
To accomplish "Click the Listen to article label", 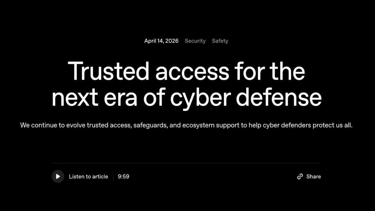I will point(88,177).
